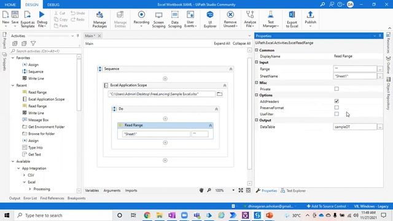
Task: Switch to the DEBUG tab
Action: point(53,4)
